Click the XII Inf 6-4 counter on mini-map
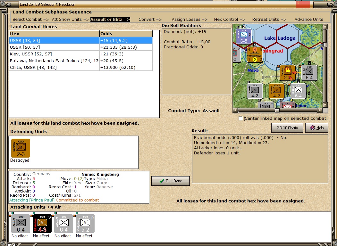337x246 pixels. point(309,73)
